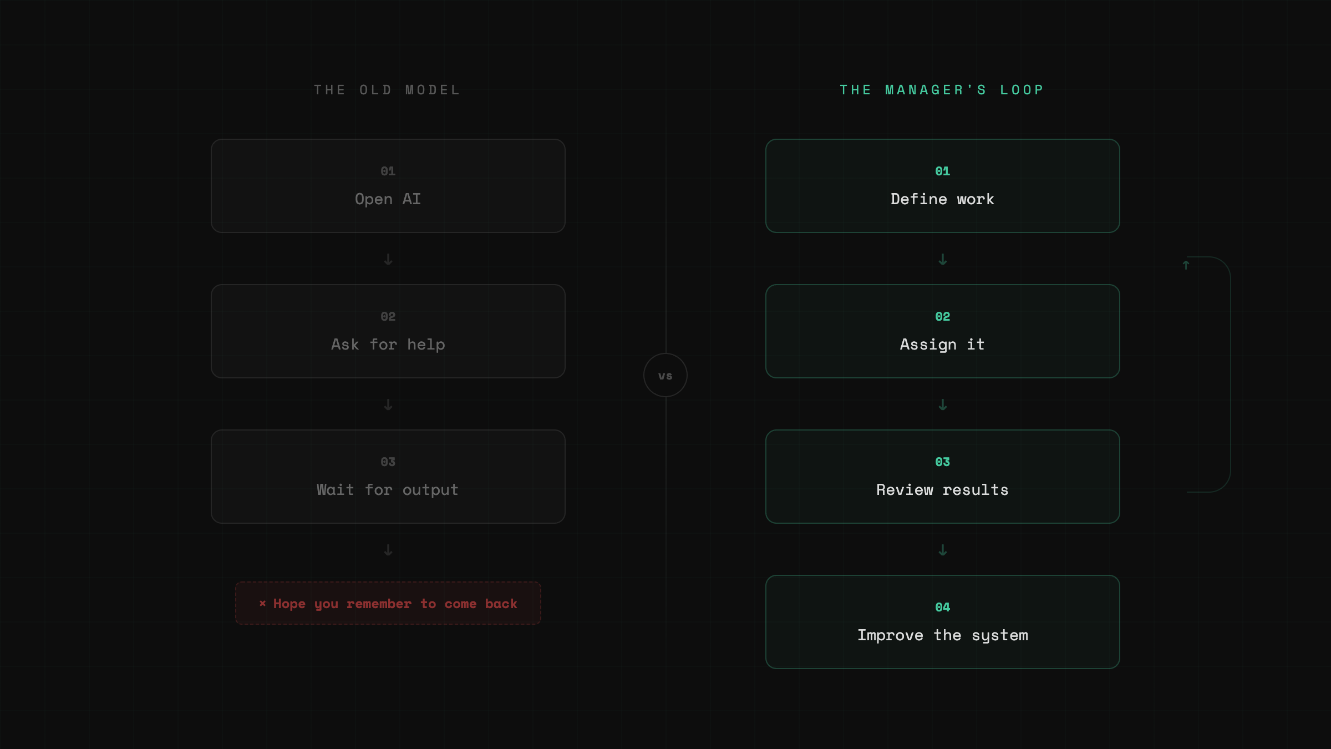Select the 'Wait for output' card
Screen dimensions: 1331x749
(x=388, y=477)
